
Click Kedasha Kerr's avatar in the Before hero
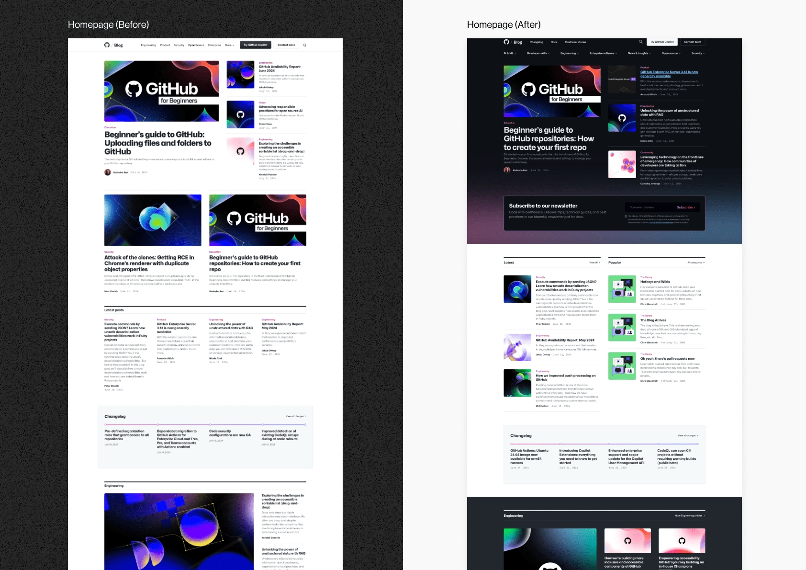[108, 172]
